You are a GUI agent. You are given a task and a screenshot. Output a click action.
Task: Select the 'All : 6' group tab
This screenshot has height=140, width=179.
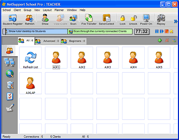(26, 41)
